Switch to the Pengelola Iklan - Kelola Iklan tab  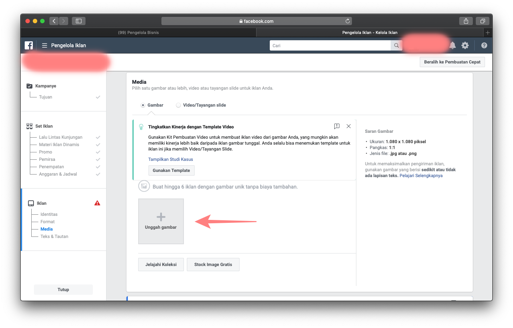[370, 32]
